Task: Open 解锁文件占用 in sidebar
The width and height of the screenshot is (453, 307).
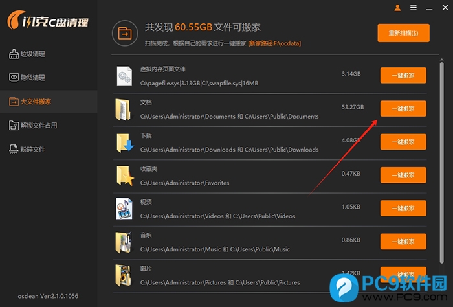Action: (38, 125)
